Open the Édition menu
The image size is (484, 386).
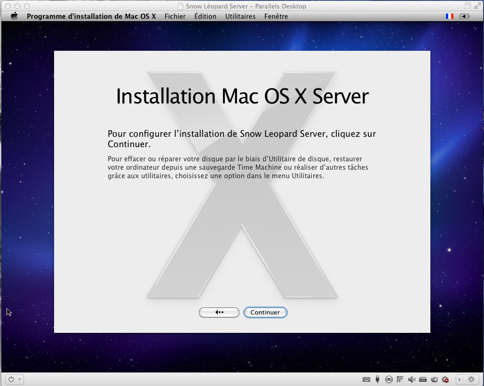(205, 16)
